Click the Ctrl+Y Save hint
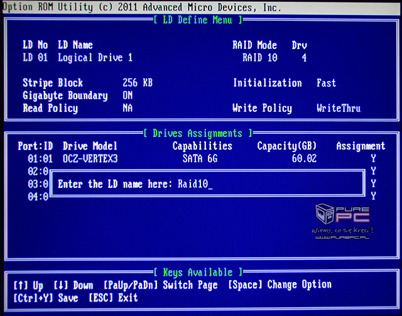Viewport: 402px width, 316px height. [46, 298]
